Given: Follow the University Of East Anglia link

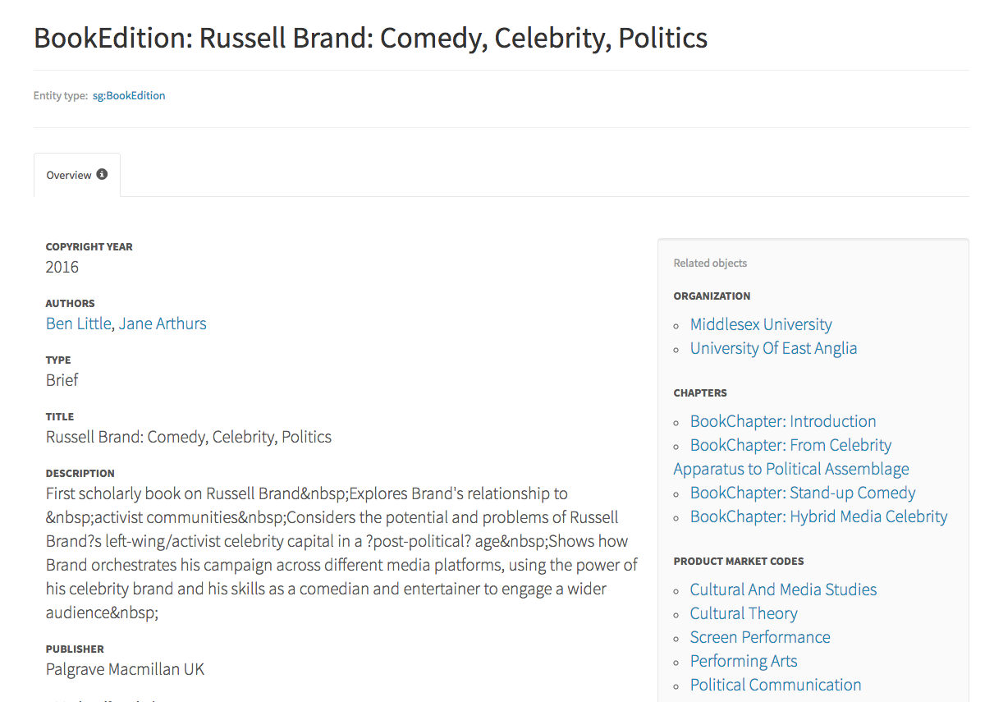Looking at the screenshot, I should pyautogui.click(x=773, y=348).
